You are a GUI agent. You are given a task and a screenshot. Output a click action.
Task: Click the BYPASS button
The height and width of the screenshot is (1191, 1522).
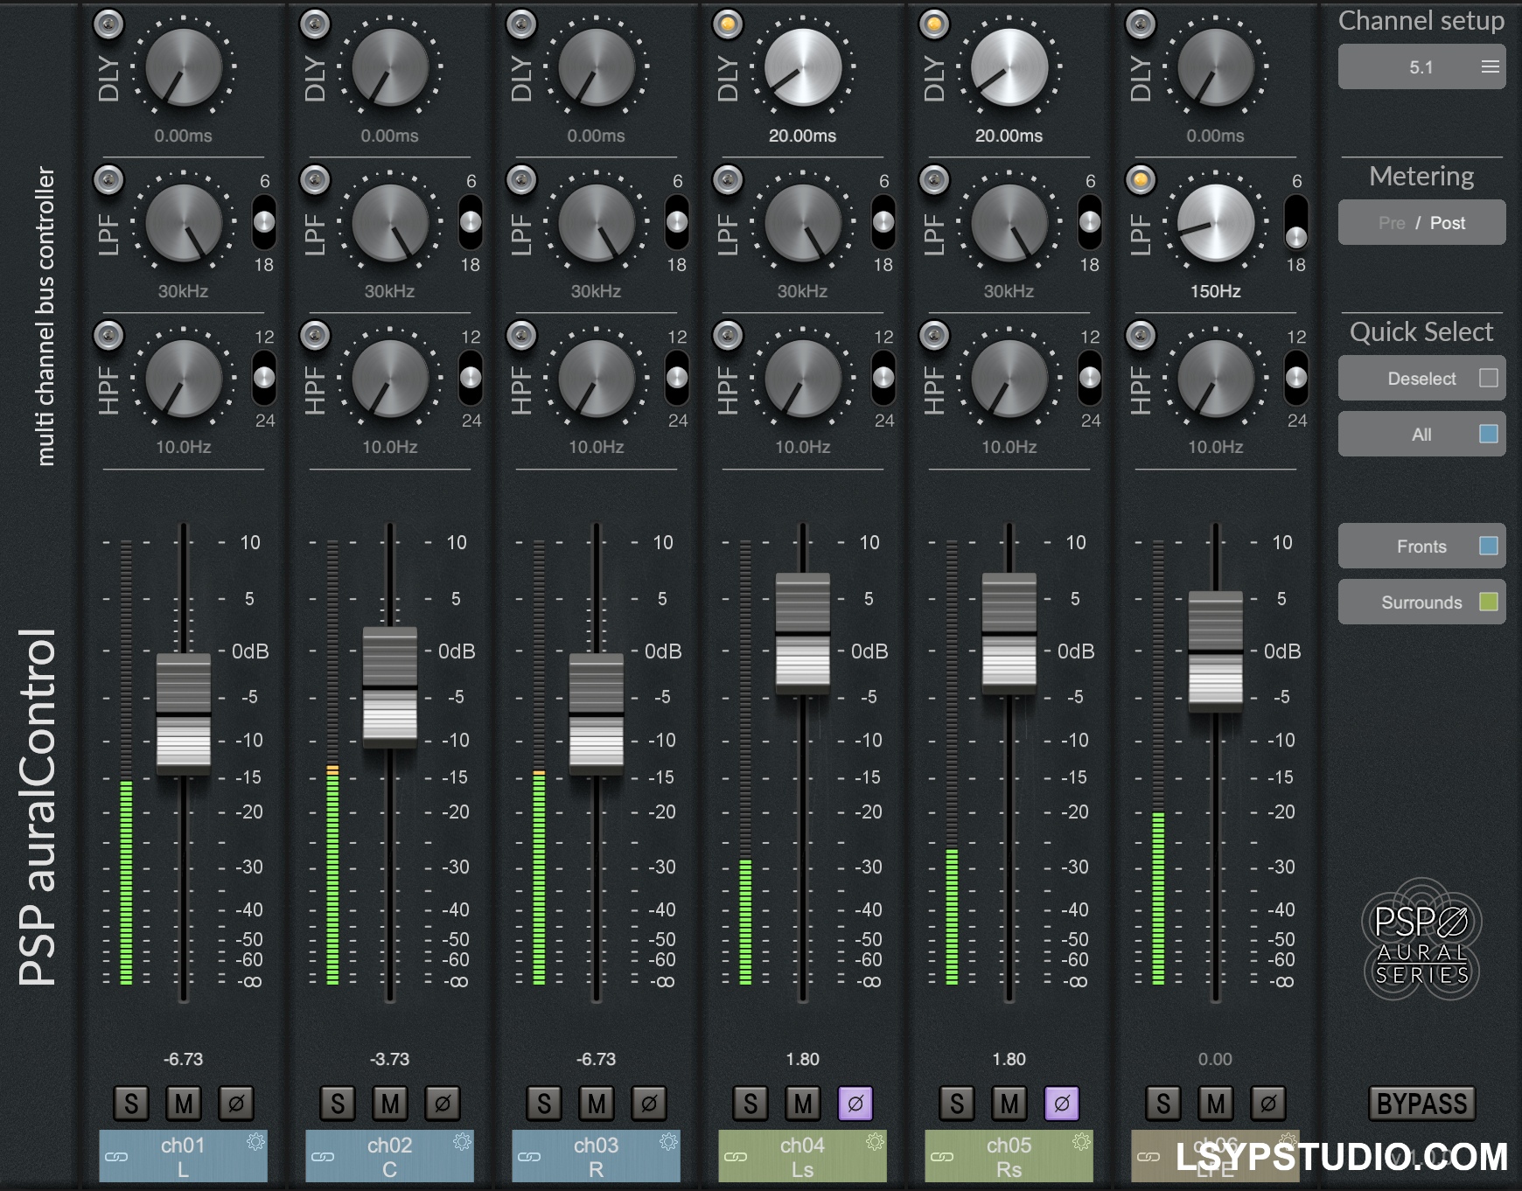pyautogui.click(x=1421, y=1104)
